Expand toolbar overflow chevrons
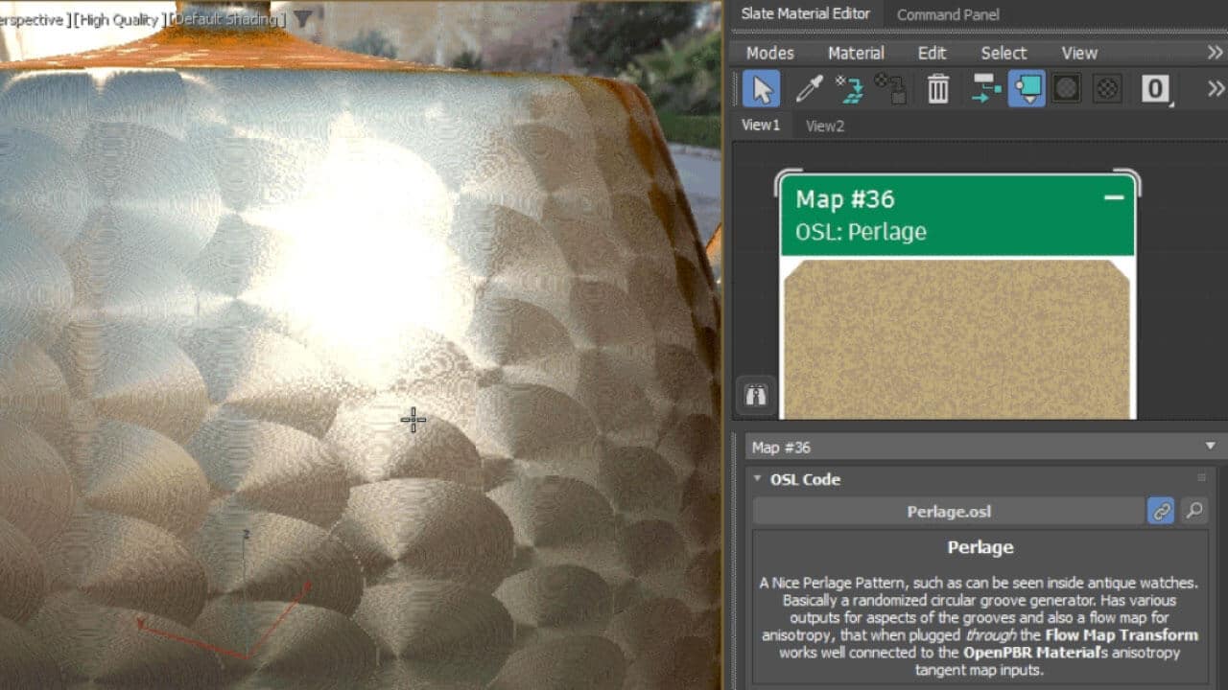 pyautogui.click(x=1216, y=89)
